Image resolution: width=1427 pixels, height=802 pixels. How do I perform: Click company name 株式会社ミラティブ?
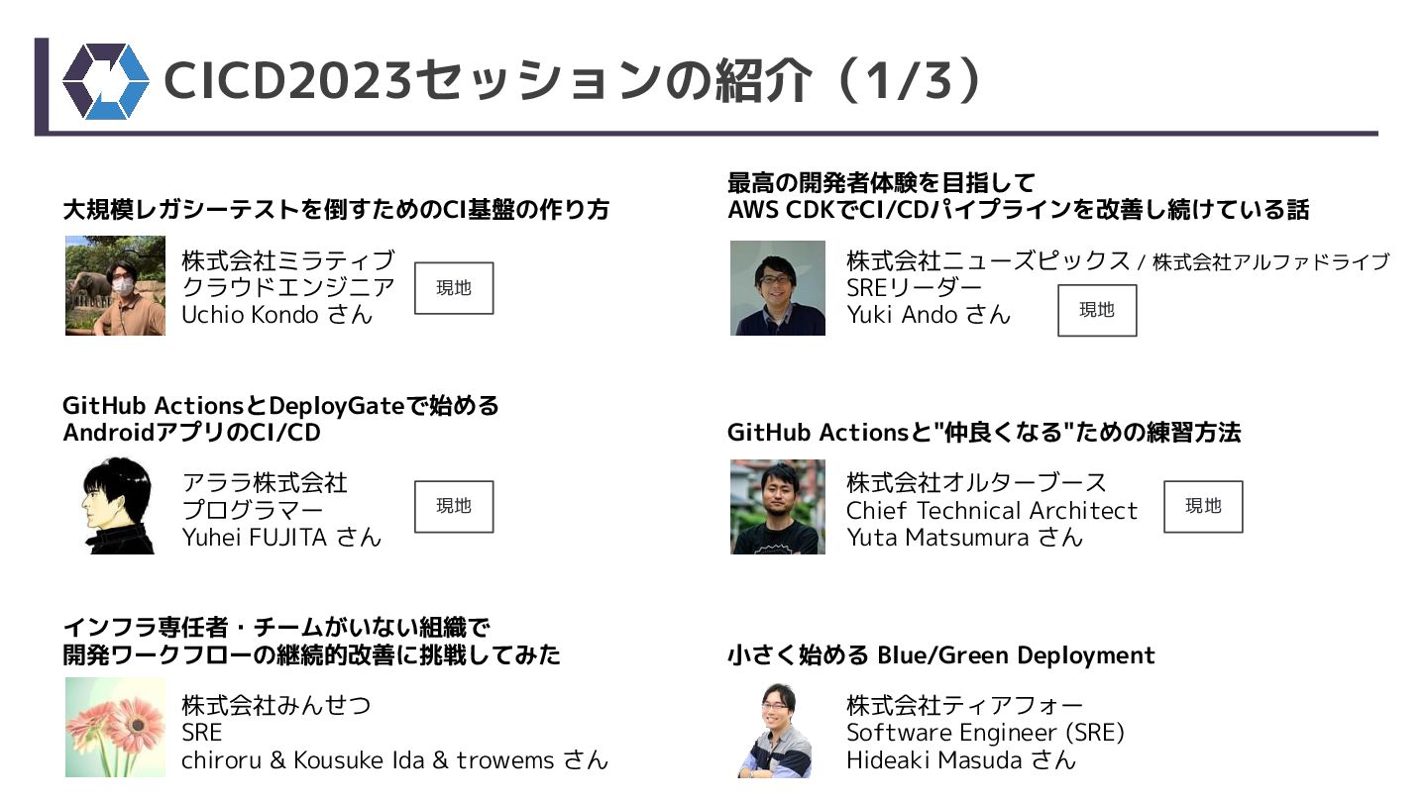pyautogui.click(x=288, y=261)
